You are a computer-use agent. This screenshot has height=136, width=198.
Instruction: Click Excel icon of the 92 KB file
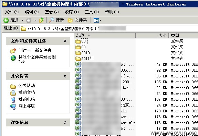tap(78, 70)
